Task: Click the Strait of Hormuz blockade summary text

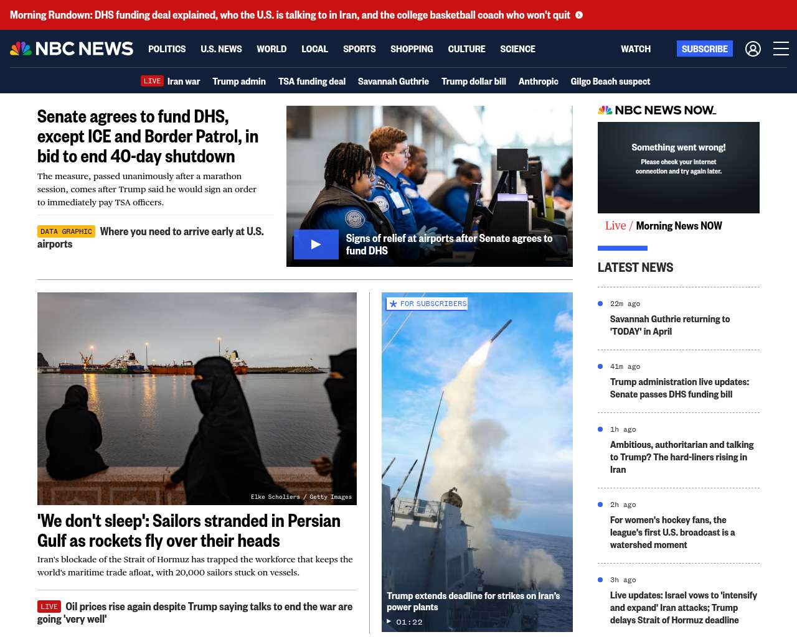Action: pos(195,566)
